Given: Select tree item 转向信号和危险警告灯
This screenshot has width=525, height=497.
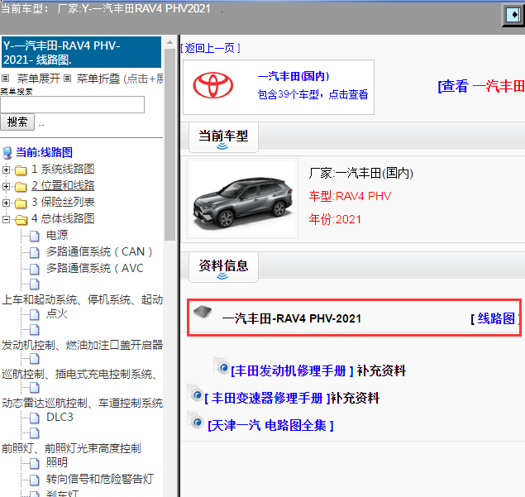Looking at the screenshot, I should (x=100, y=479).
